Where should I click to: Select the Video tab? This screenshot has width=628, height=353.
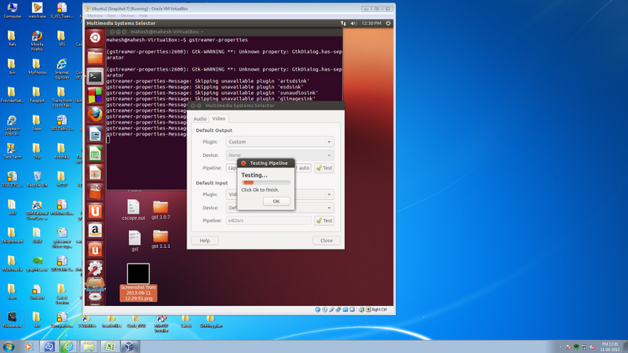(x=219, y=118)
